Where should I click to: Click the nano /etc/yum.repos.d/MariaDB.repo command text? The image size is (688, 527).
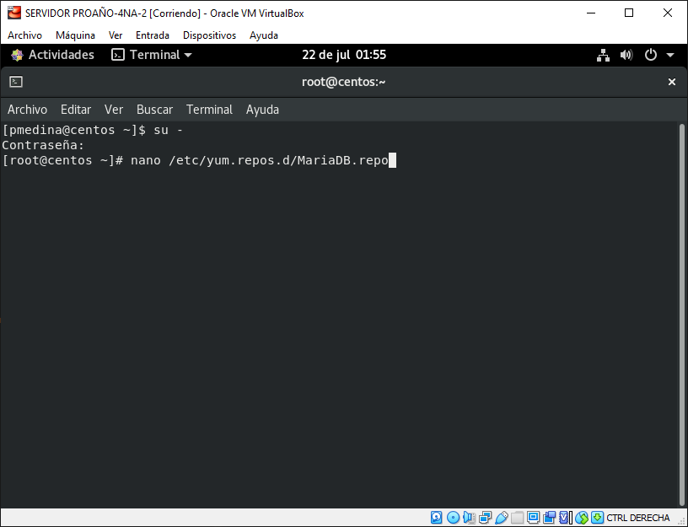click(x=260, y=160)
